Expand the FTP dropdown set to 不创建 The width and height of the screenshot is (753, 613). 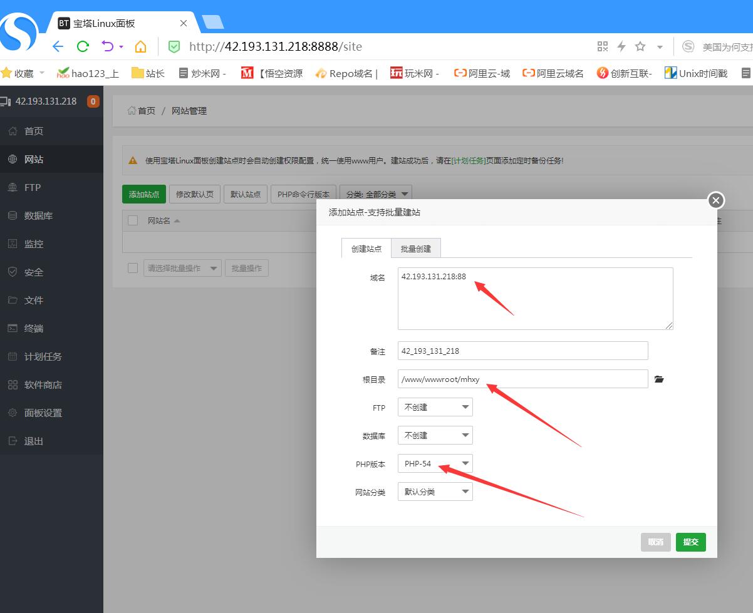(435, 407)
